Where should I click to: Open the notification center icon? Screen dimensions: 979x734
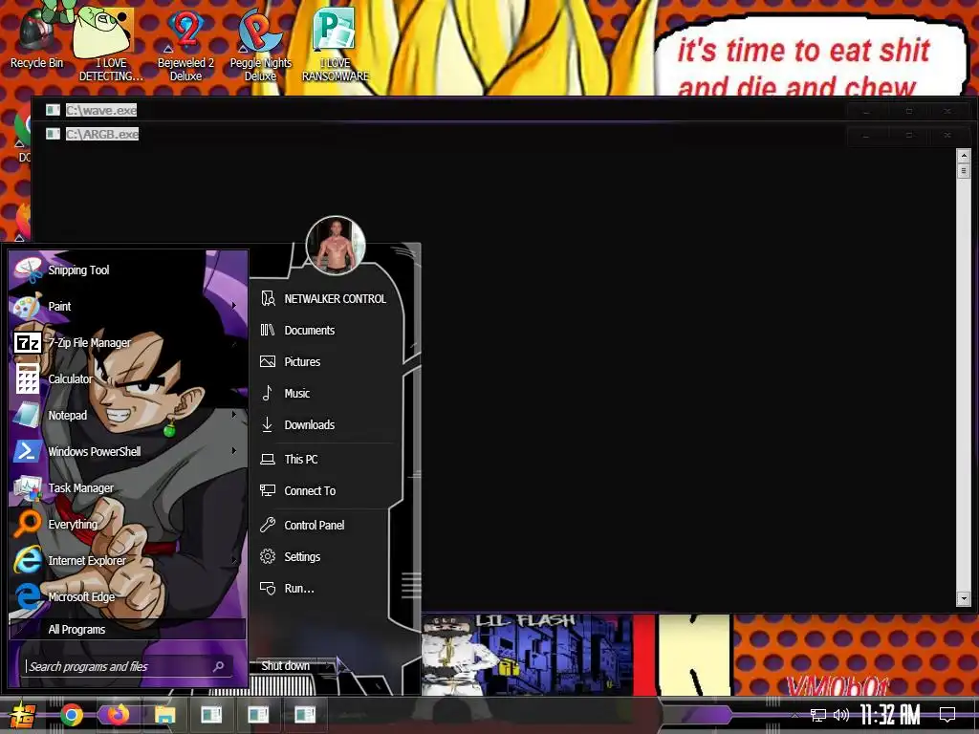point(947,715)
